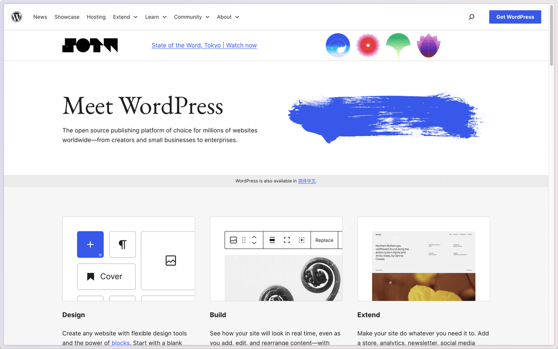The width and height of the screenshot is (558, 349).
Task: Expand the Learn dropdown menu
Action: [x=156, y=17]
